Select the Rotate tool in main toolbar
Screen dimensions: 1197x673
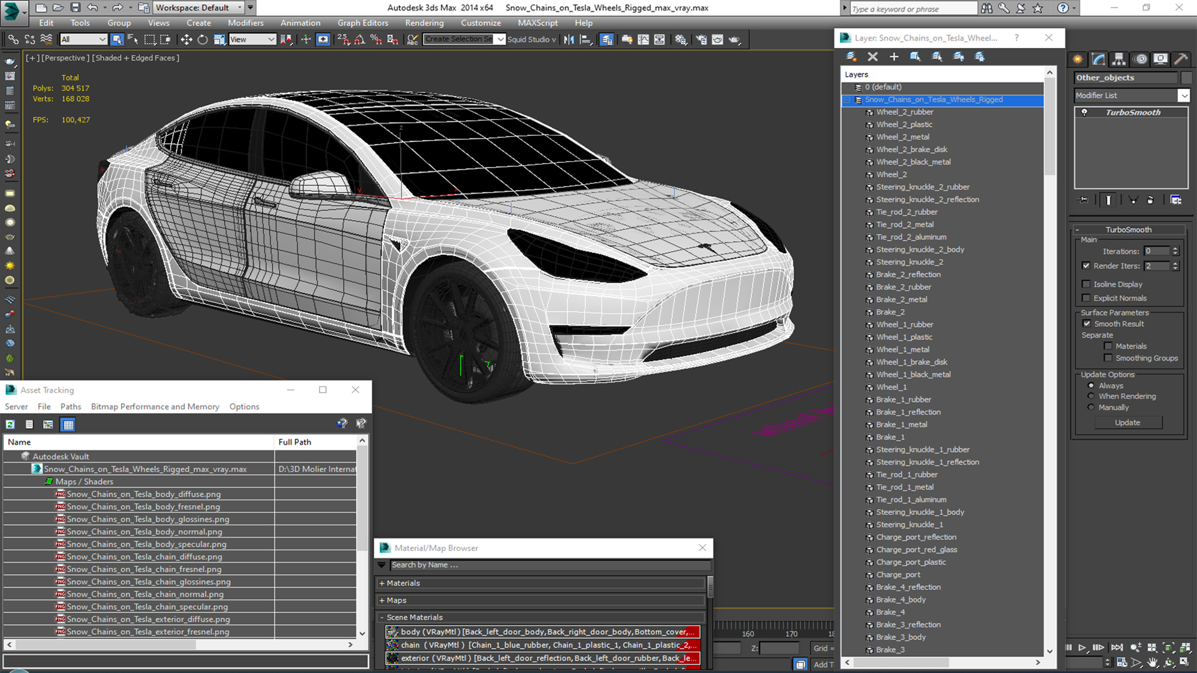coord(203,39)
